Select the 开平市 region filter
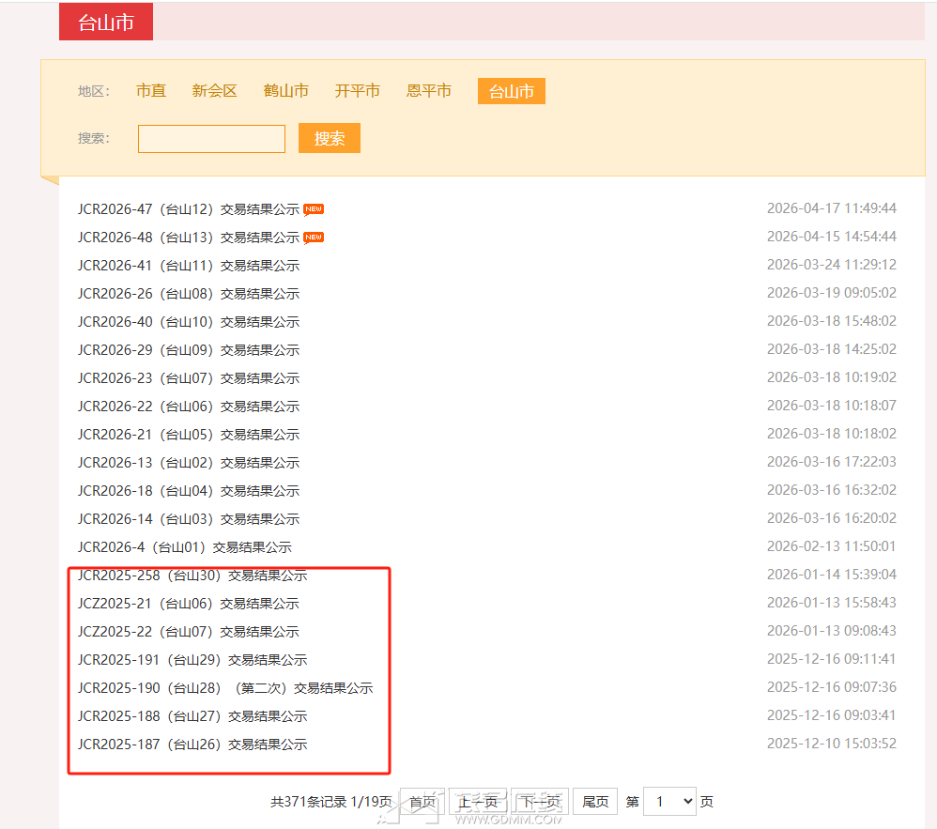Viewport: 937px width, 829px height. click(357, 90)
